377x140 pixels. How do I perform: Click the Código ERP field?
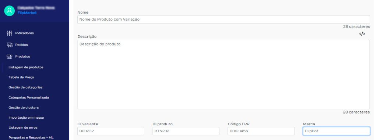(261, 131)
